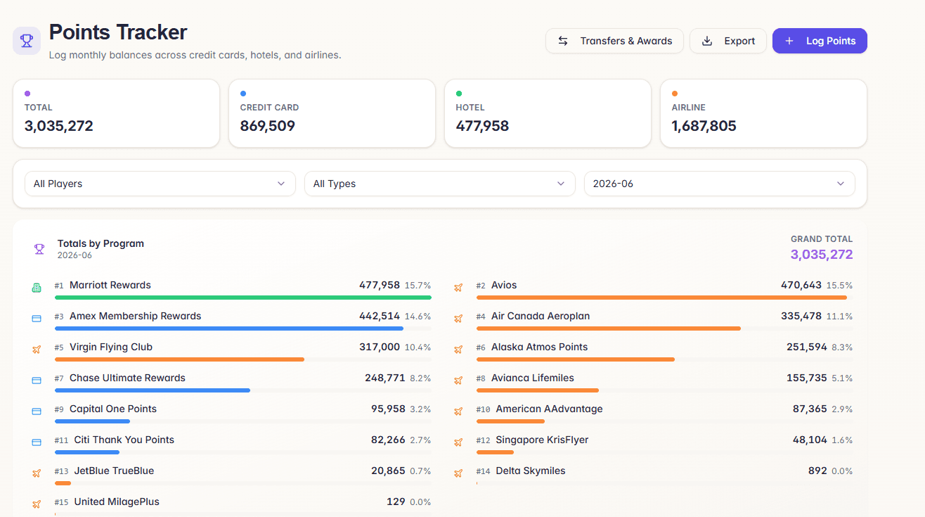The height and width of the screenshot is (517, 925).
Task: Click the download icon in Export button
Action: (x=707, y=41)
